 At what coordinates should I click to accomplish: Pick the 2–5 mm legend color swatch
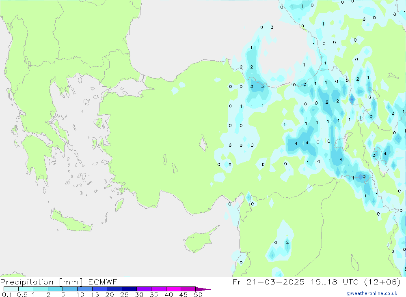[x=55, y=289]
